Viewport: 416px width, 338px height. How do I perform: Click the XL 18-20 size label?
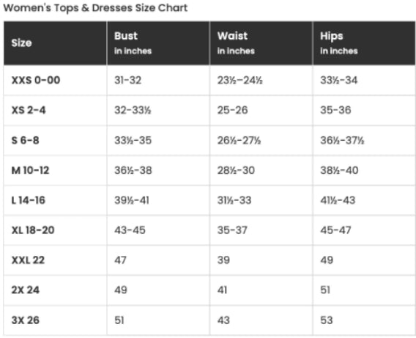click(33, 230)
